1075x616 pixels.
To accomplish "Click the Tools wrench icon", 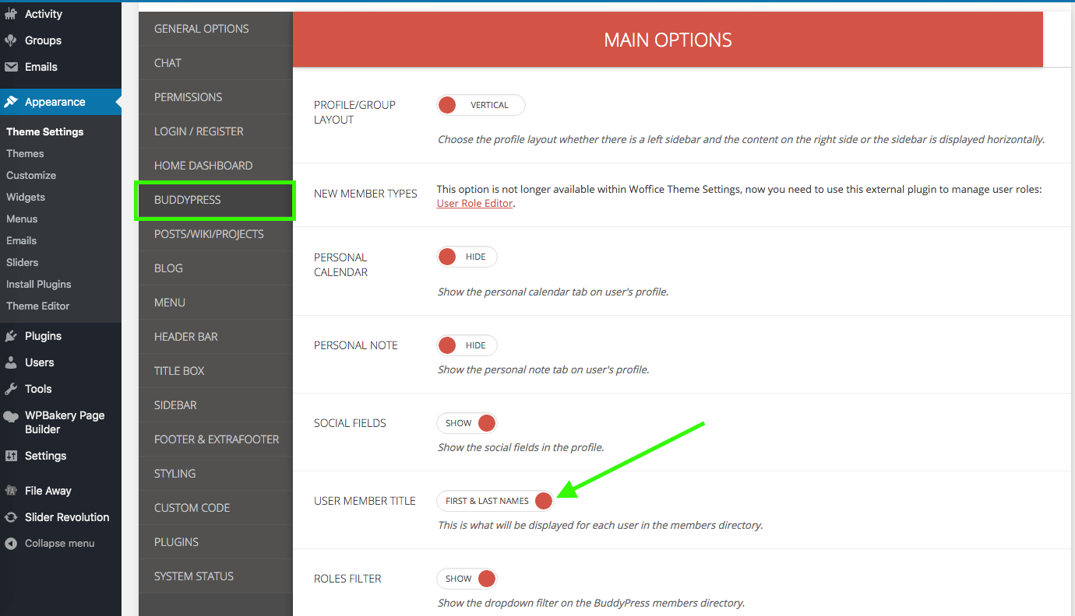I will coord(11,389).
